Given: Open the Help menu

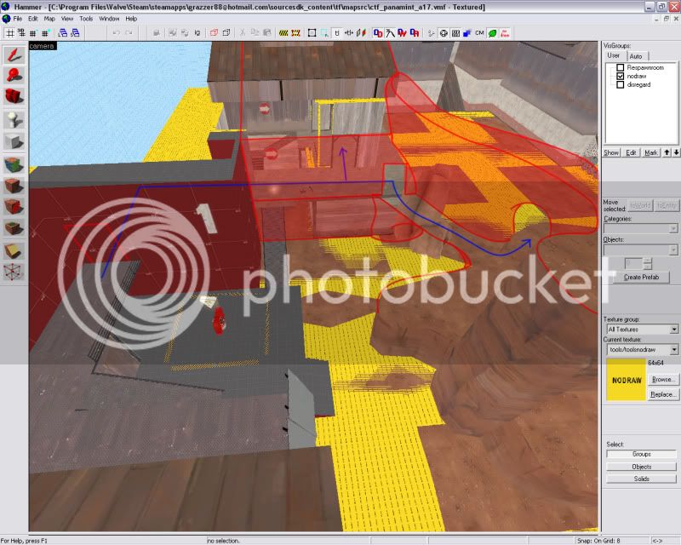Looking at the screenshot, I should point(131,19).
